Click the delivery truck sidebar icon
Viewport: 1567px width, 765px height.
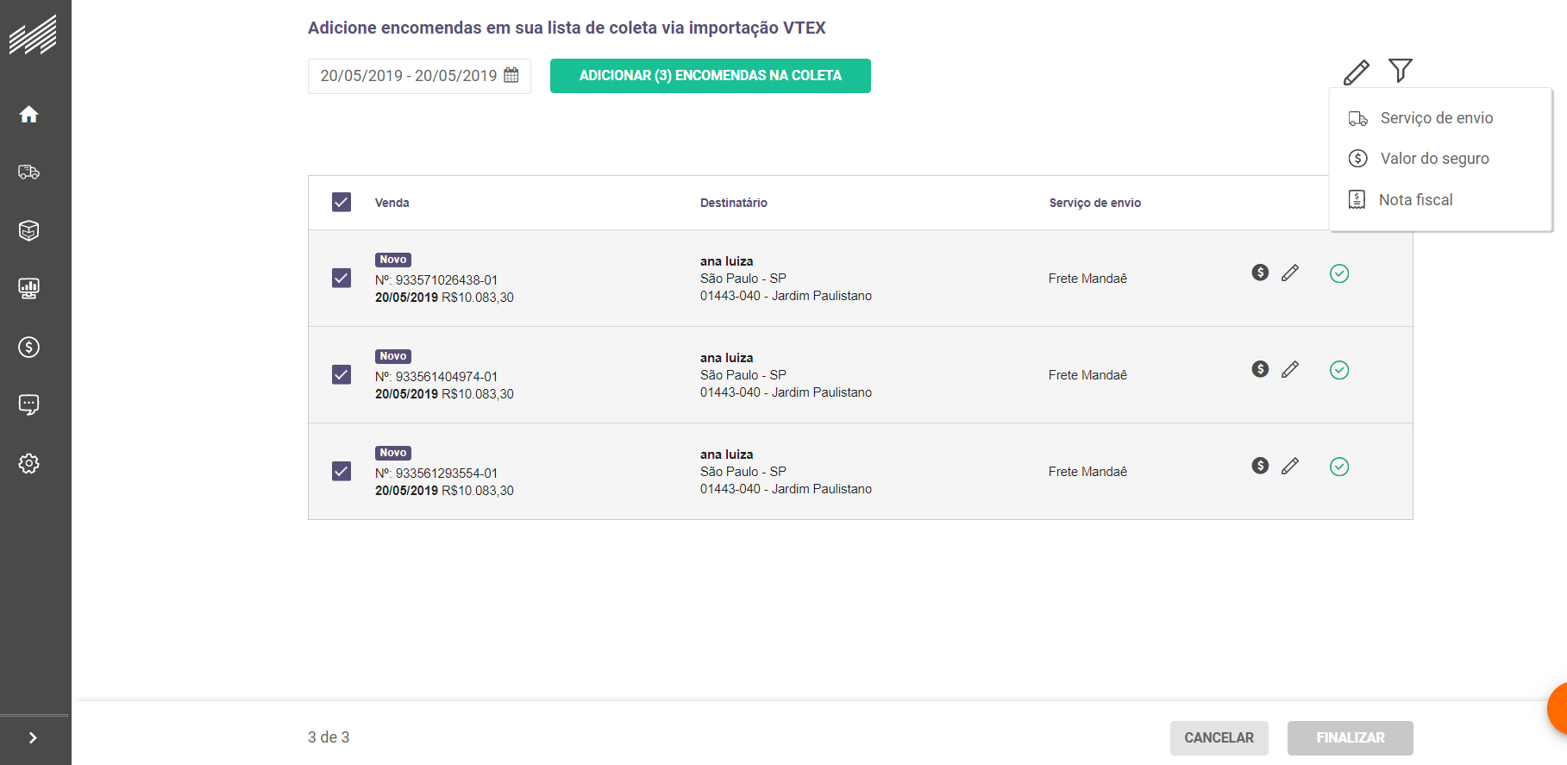(29, 172)
